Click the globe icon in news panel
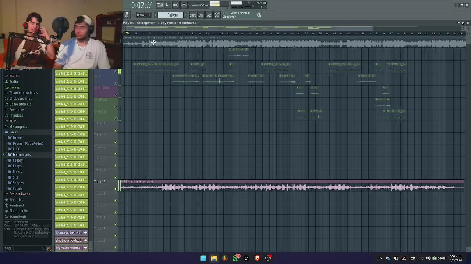 [x=259, y=15]
